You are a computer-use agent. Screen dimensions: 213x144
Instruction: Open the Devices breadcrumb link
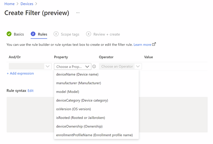point(27,4)
